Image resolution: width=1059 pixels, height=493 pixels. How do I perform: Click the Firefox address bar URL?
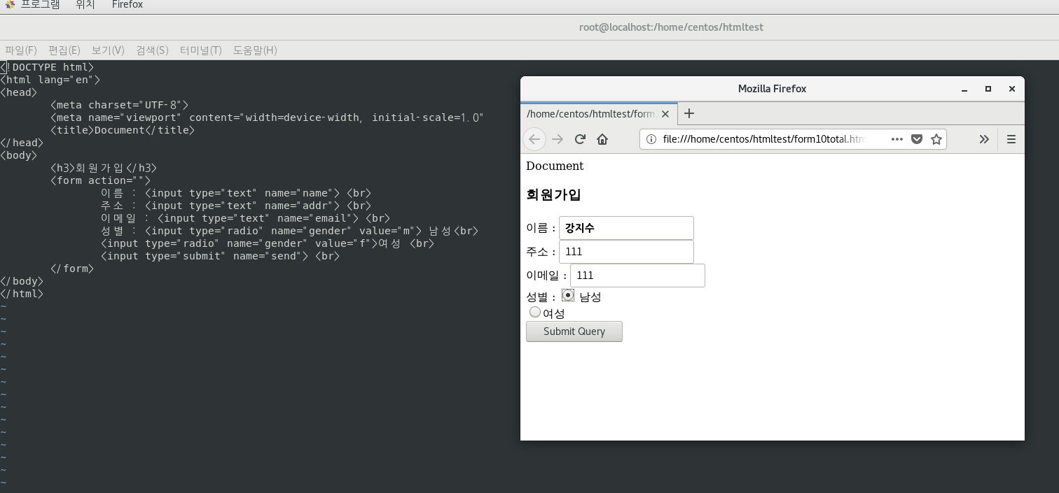[765, 139]
